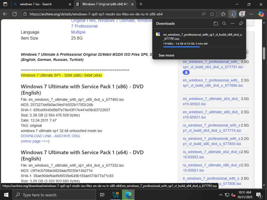Open the notification center icon
Screen dimensions: 267x200
point(259,195)
